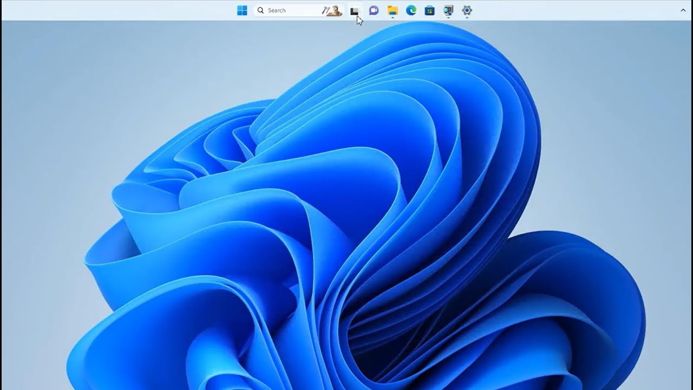The image size is (693, 390).
Task: Click the magnifier icon in Search
Action: 260,10
